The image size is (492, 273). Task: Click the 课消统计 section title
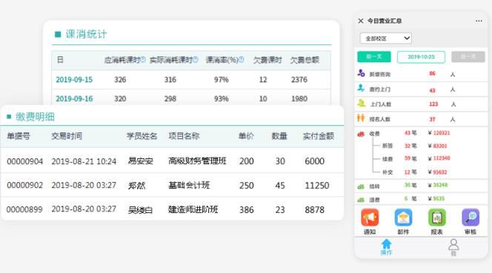[x=86, y=34]
